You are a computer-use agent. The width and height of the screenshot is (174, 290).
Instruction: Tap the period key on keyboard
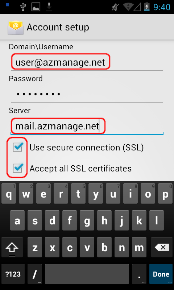[x=139, y=274]
